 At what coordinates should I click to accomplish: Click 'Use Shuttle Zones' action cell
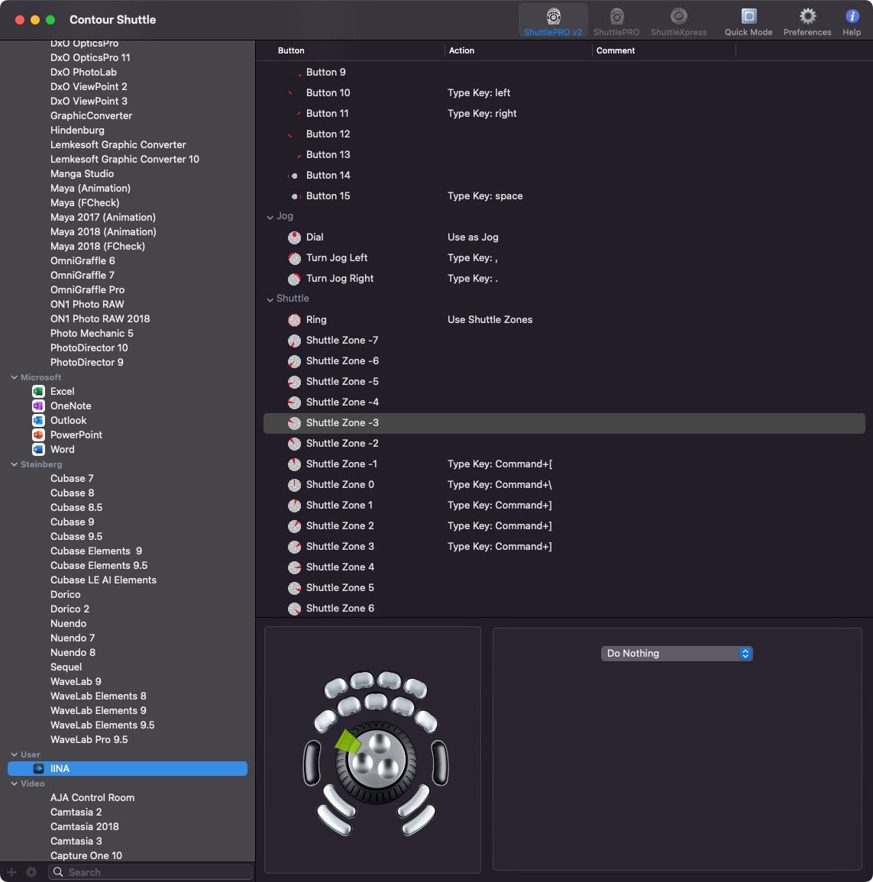tap(490, 320)
